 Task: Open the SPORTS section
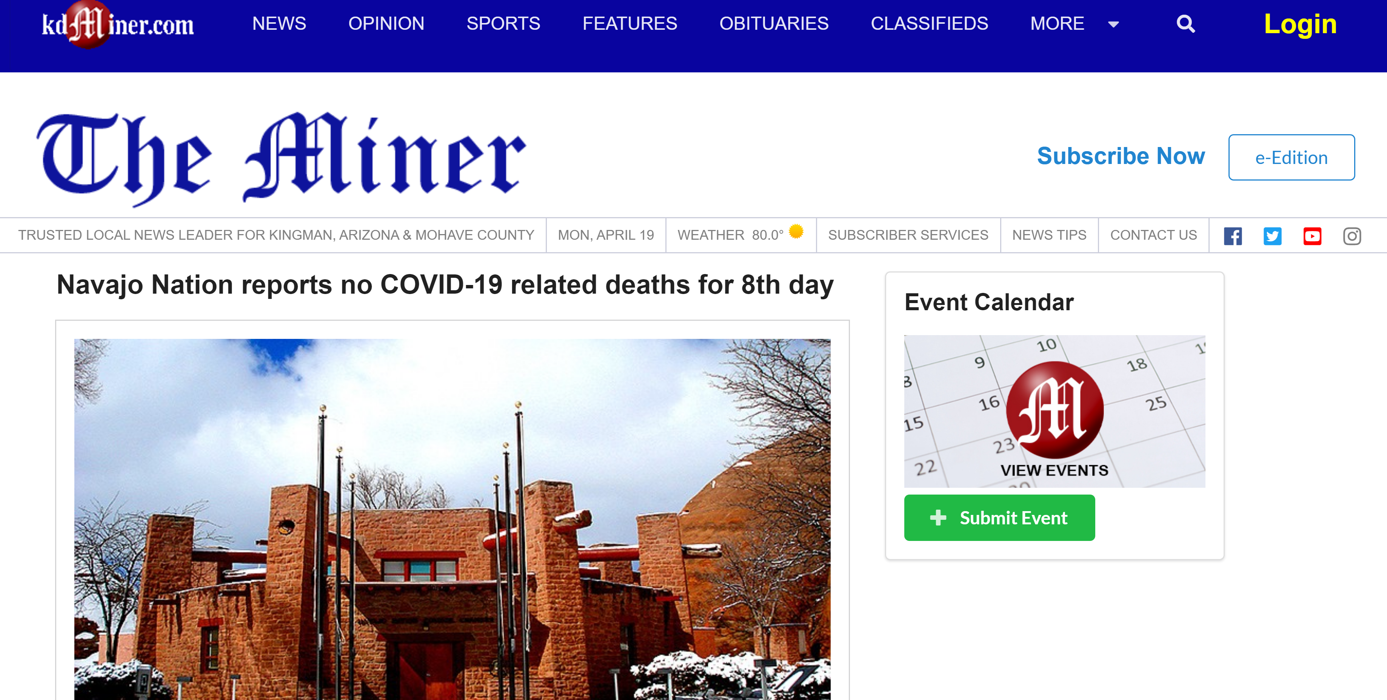click(503, 24)
